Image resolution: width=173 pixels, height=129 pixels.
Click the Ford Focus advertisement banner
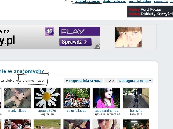(x=150, y=12)
